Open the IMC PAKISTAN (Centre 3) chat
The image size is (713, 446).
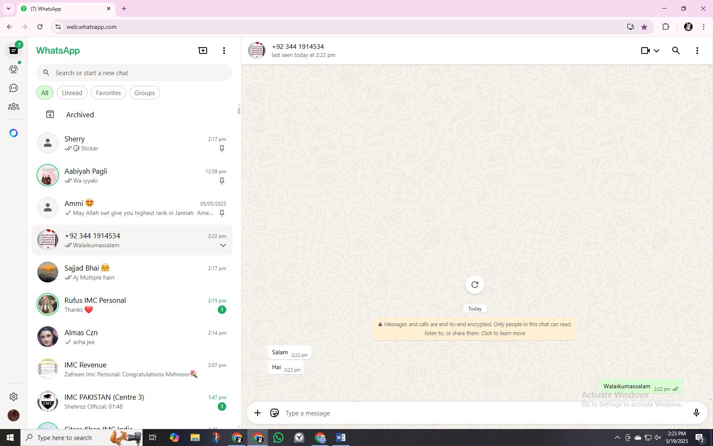tap(132, 401)
